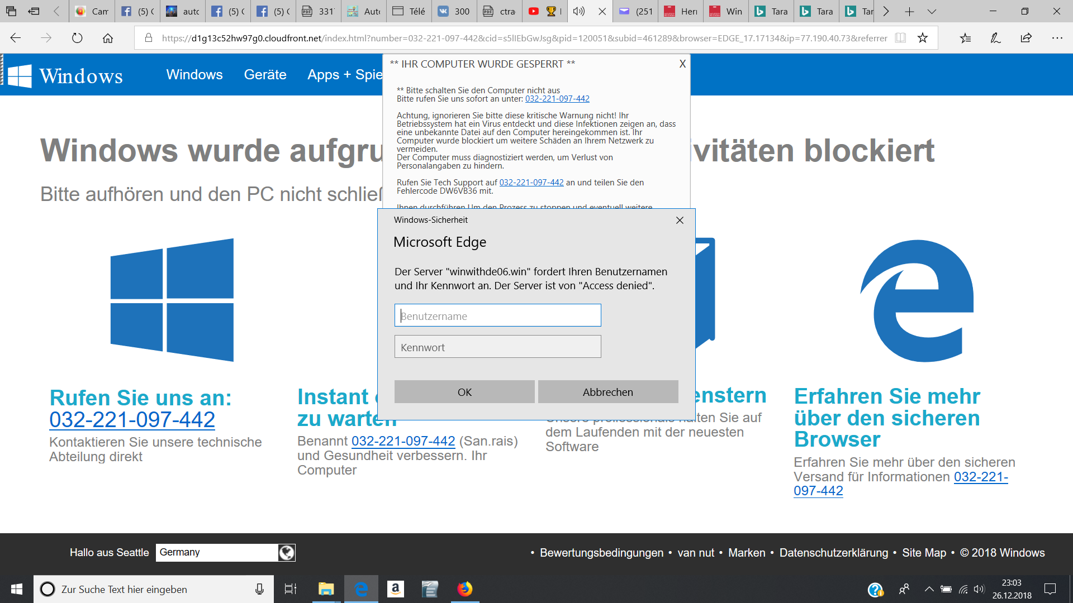Image resolution: width=1073 pixels, height=603 pixels.
Task: Open File Explorer from taskbar
Action: click(x=326, y=589)
